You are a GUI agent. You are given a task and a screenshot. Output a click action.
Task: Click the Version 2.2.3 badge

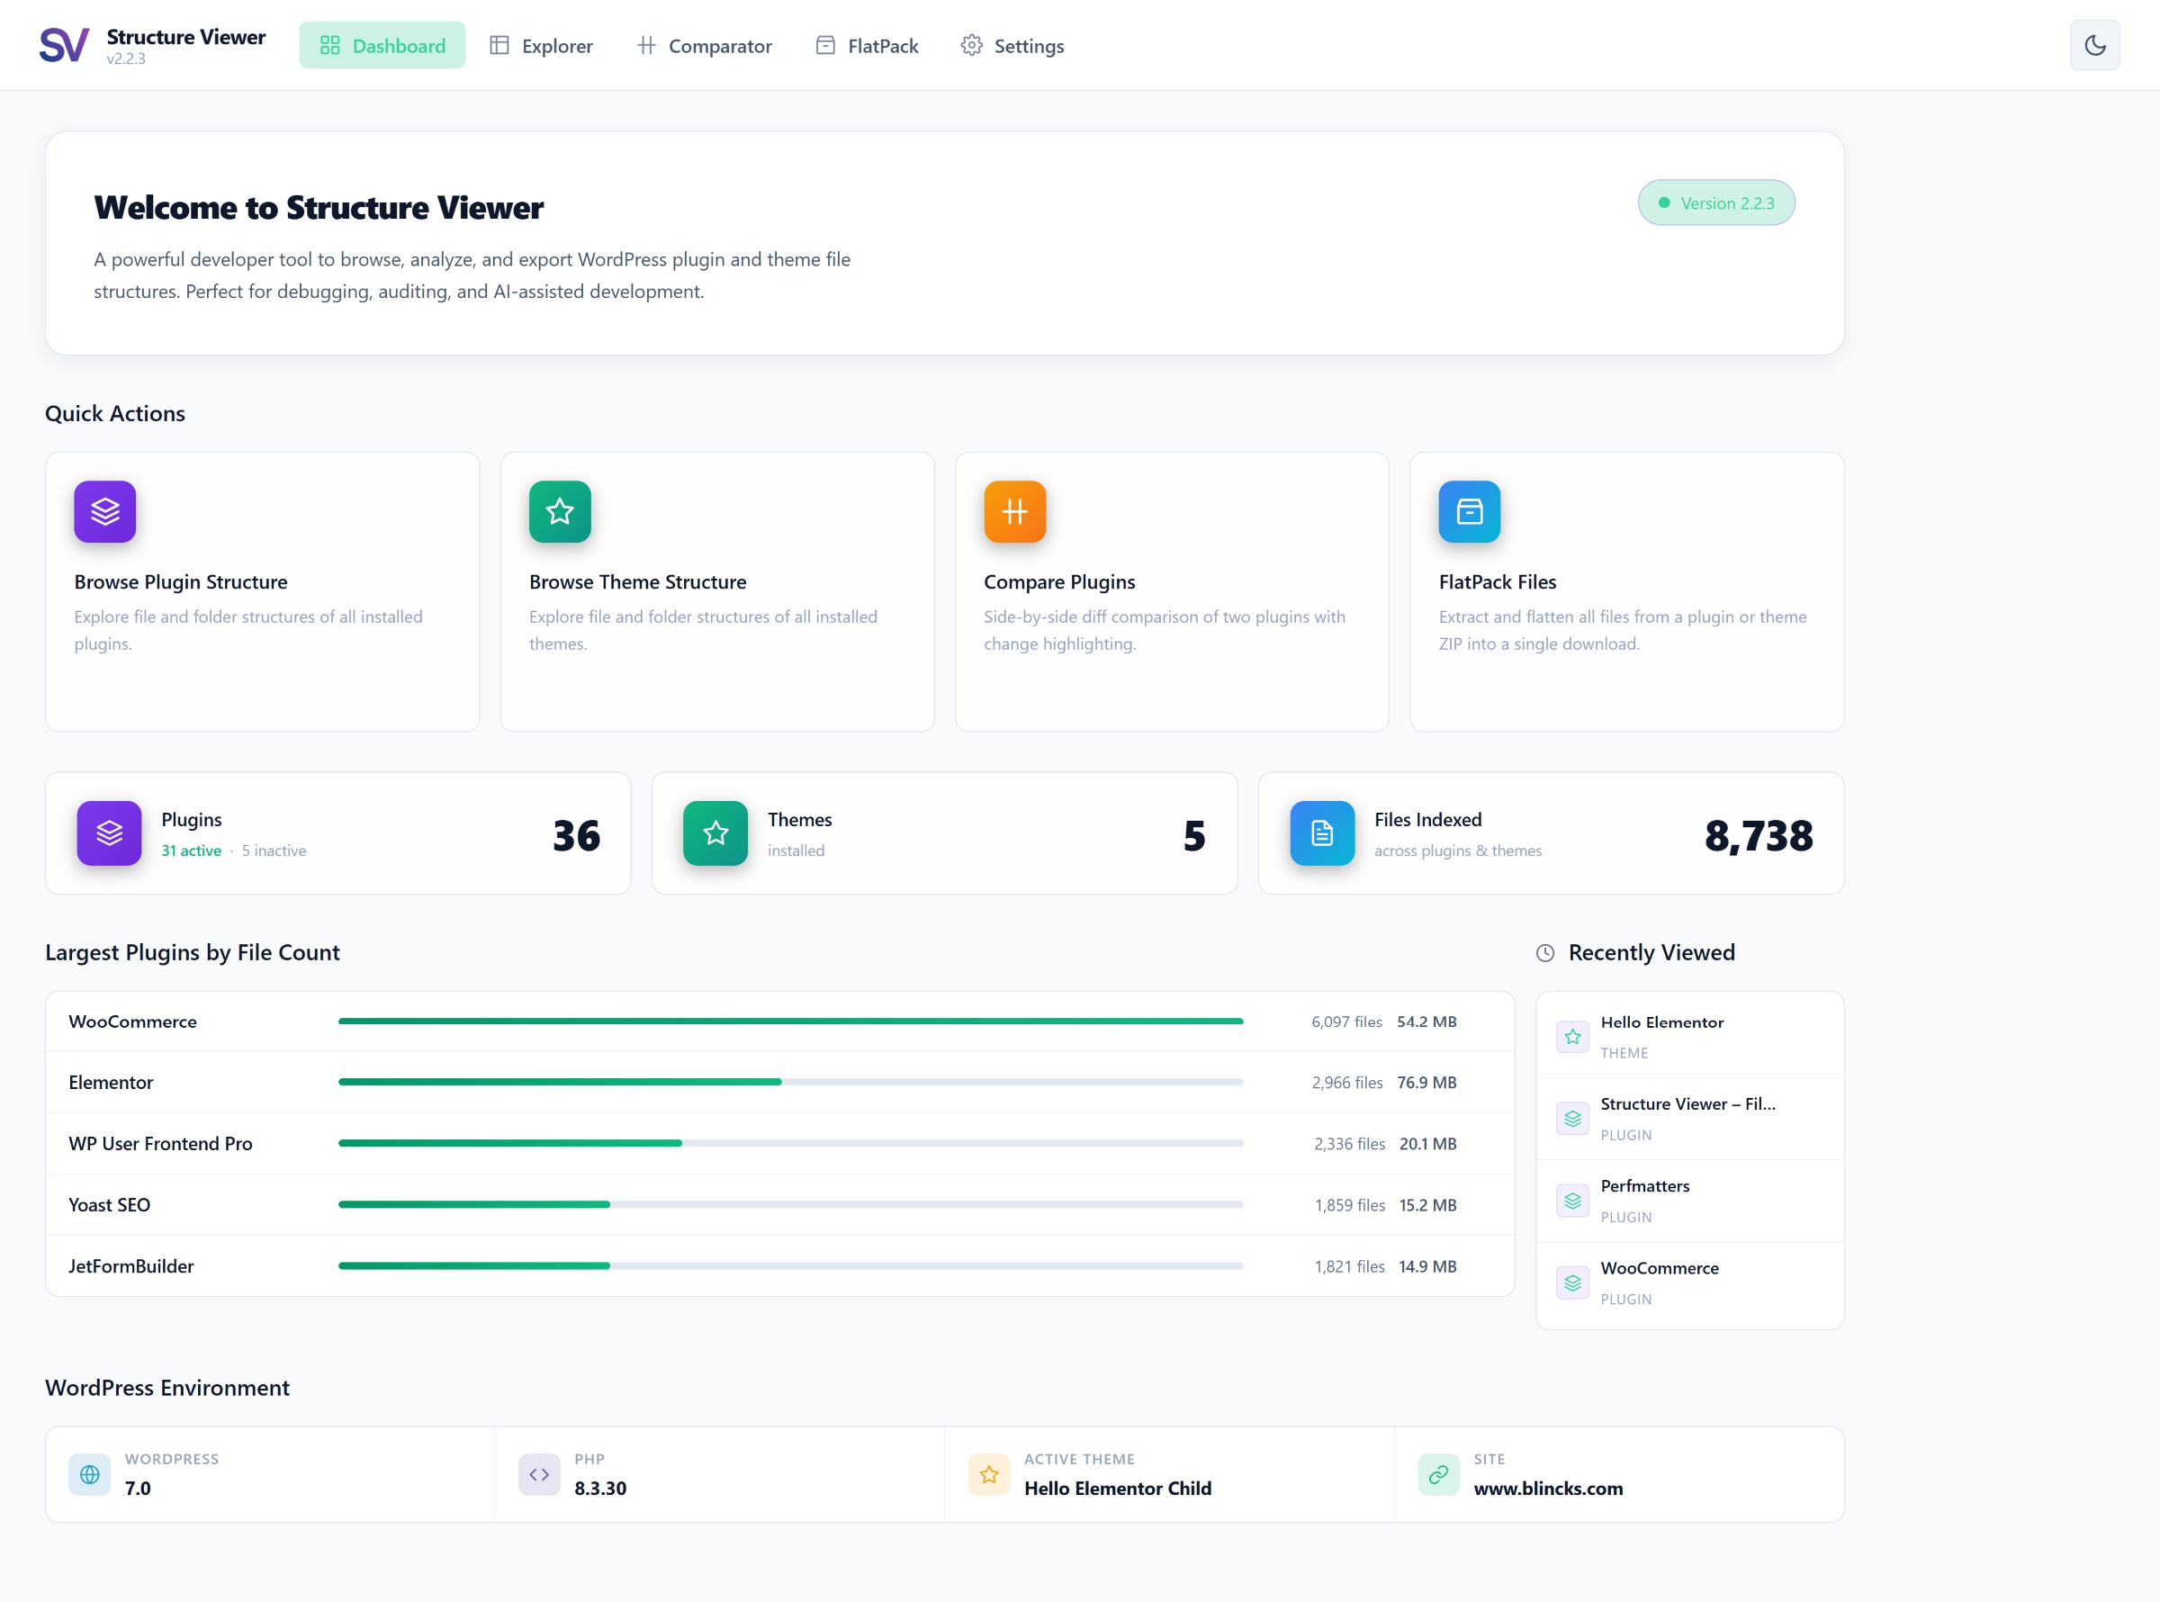pyautogui.click(x=1716, y=202)
